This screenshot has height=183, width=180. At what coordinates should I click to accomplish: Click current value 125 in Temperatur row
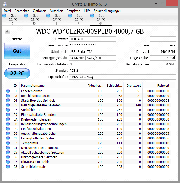point(100,143)
